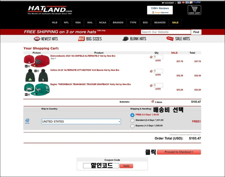Open the NCAA menu

pos(103,23)
